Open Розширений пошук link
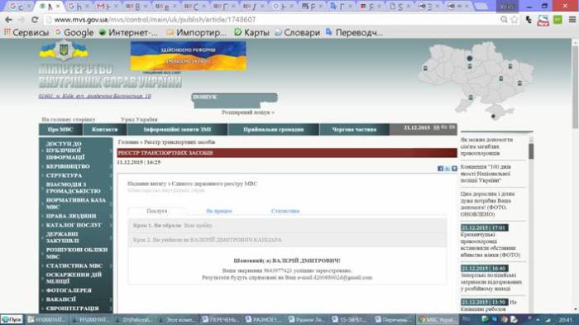 248,112
